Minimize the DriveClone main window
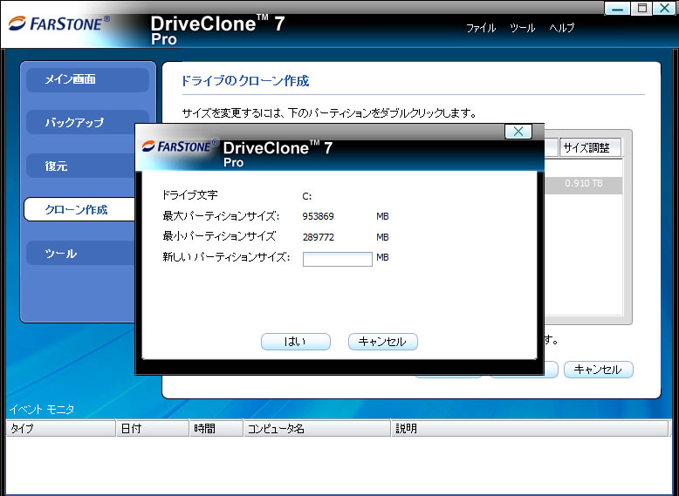Viewport: 679px width, 496px height. click(x=617, y=8)
